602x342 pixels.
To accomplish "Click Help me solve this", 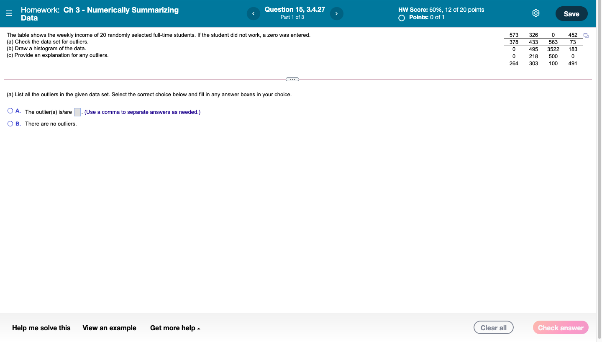I will (x=41, y=328).
